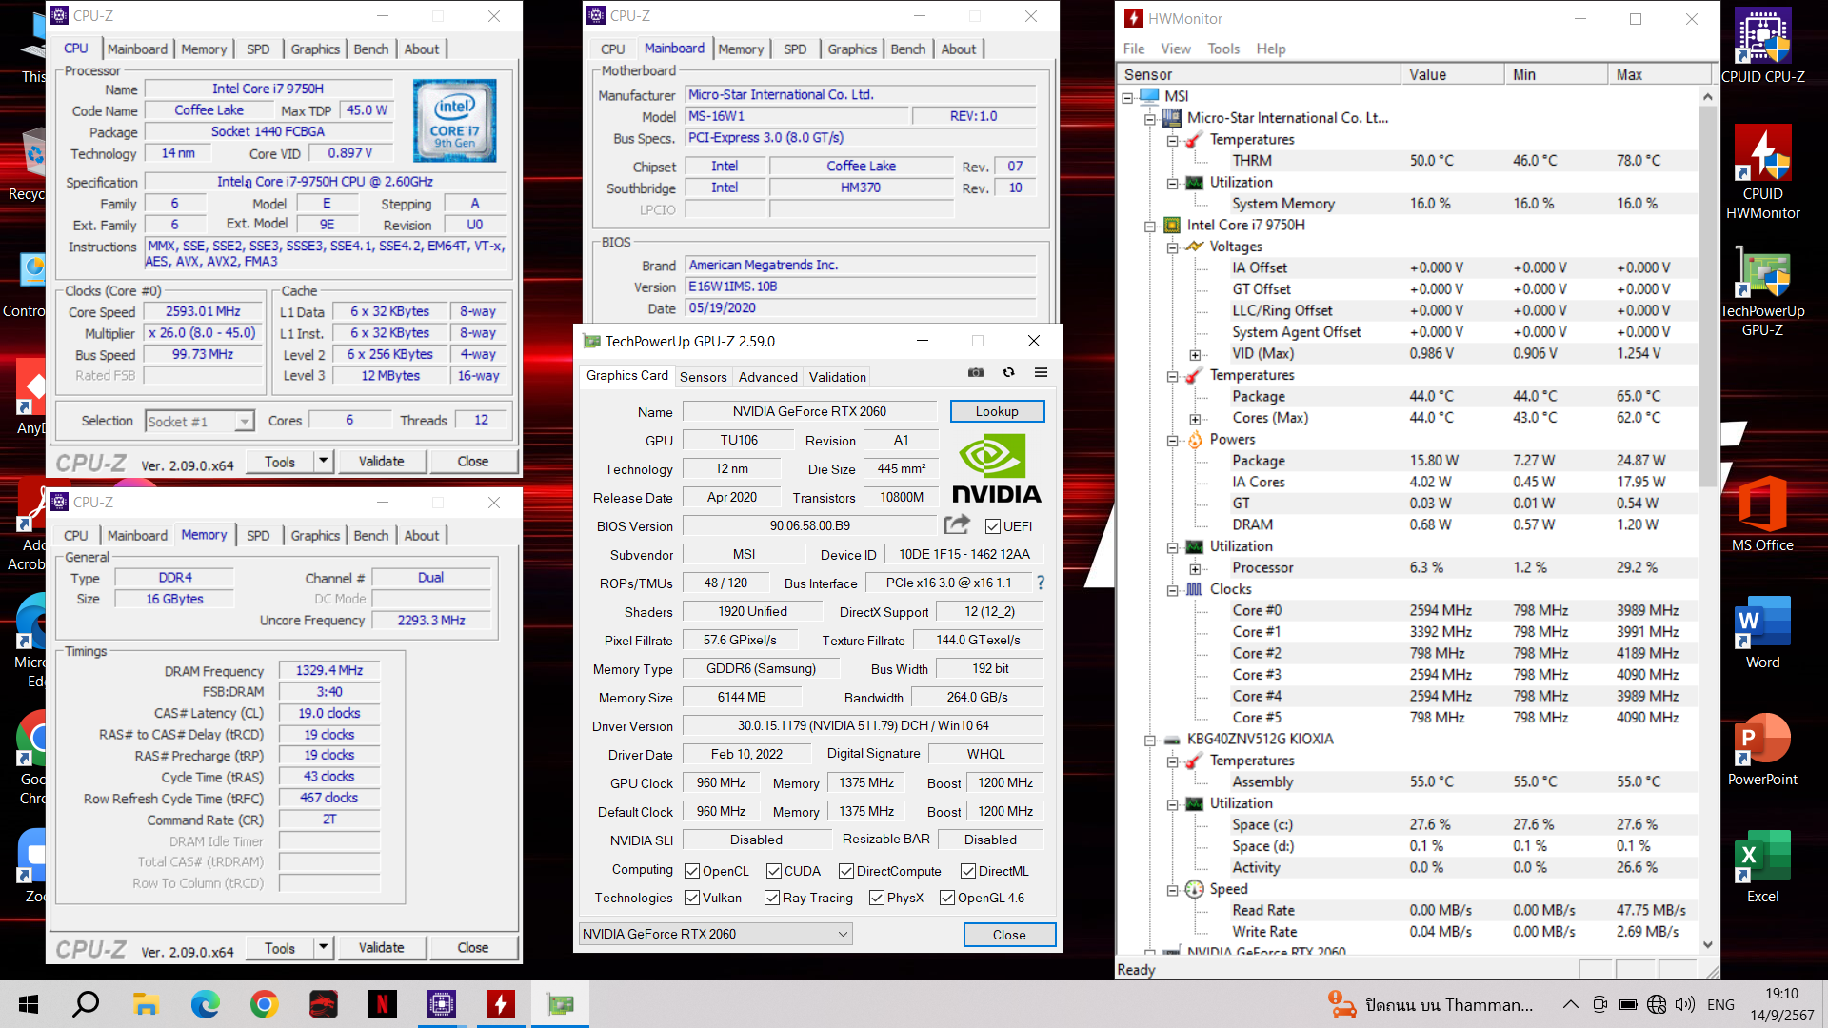The width and height of the screenshot is (1828, 1028).
Task: Toggle the UEFI checkbox in GPU-Z
Action: pos(992,526)
